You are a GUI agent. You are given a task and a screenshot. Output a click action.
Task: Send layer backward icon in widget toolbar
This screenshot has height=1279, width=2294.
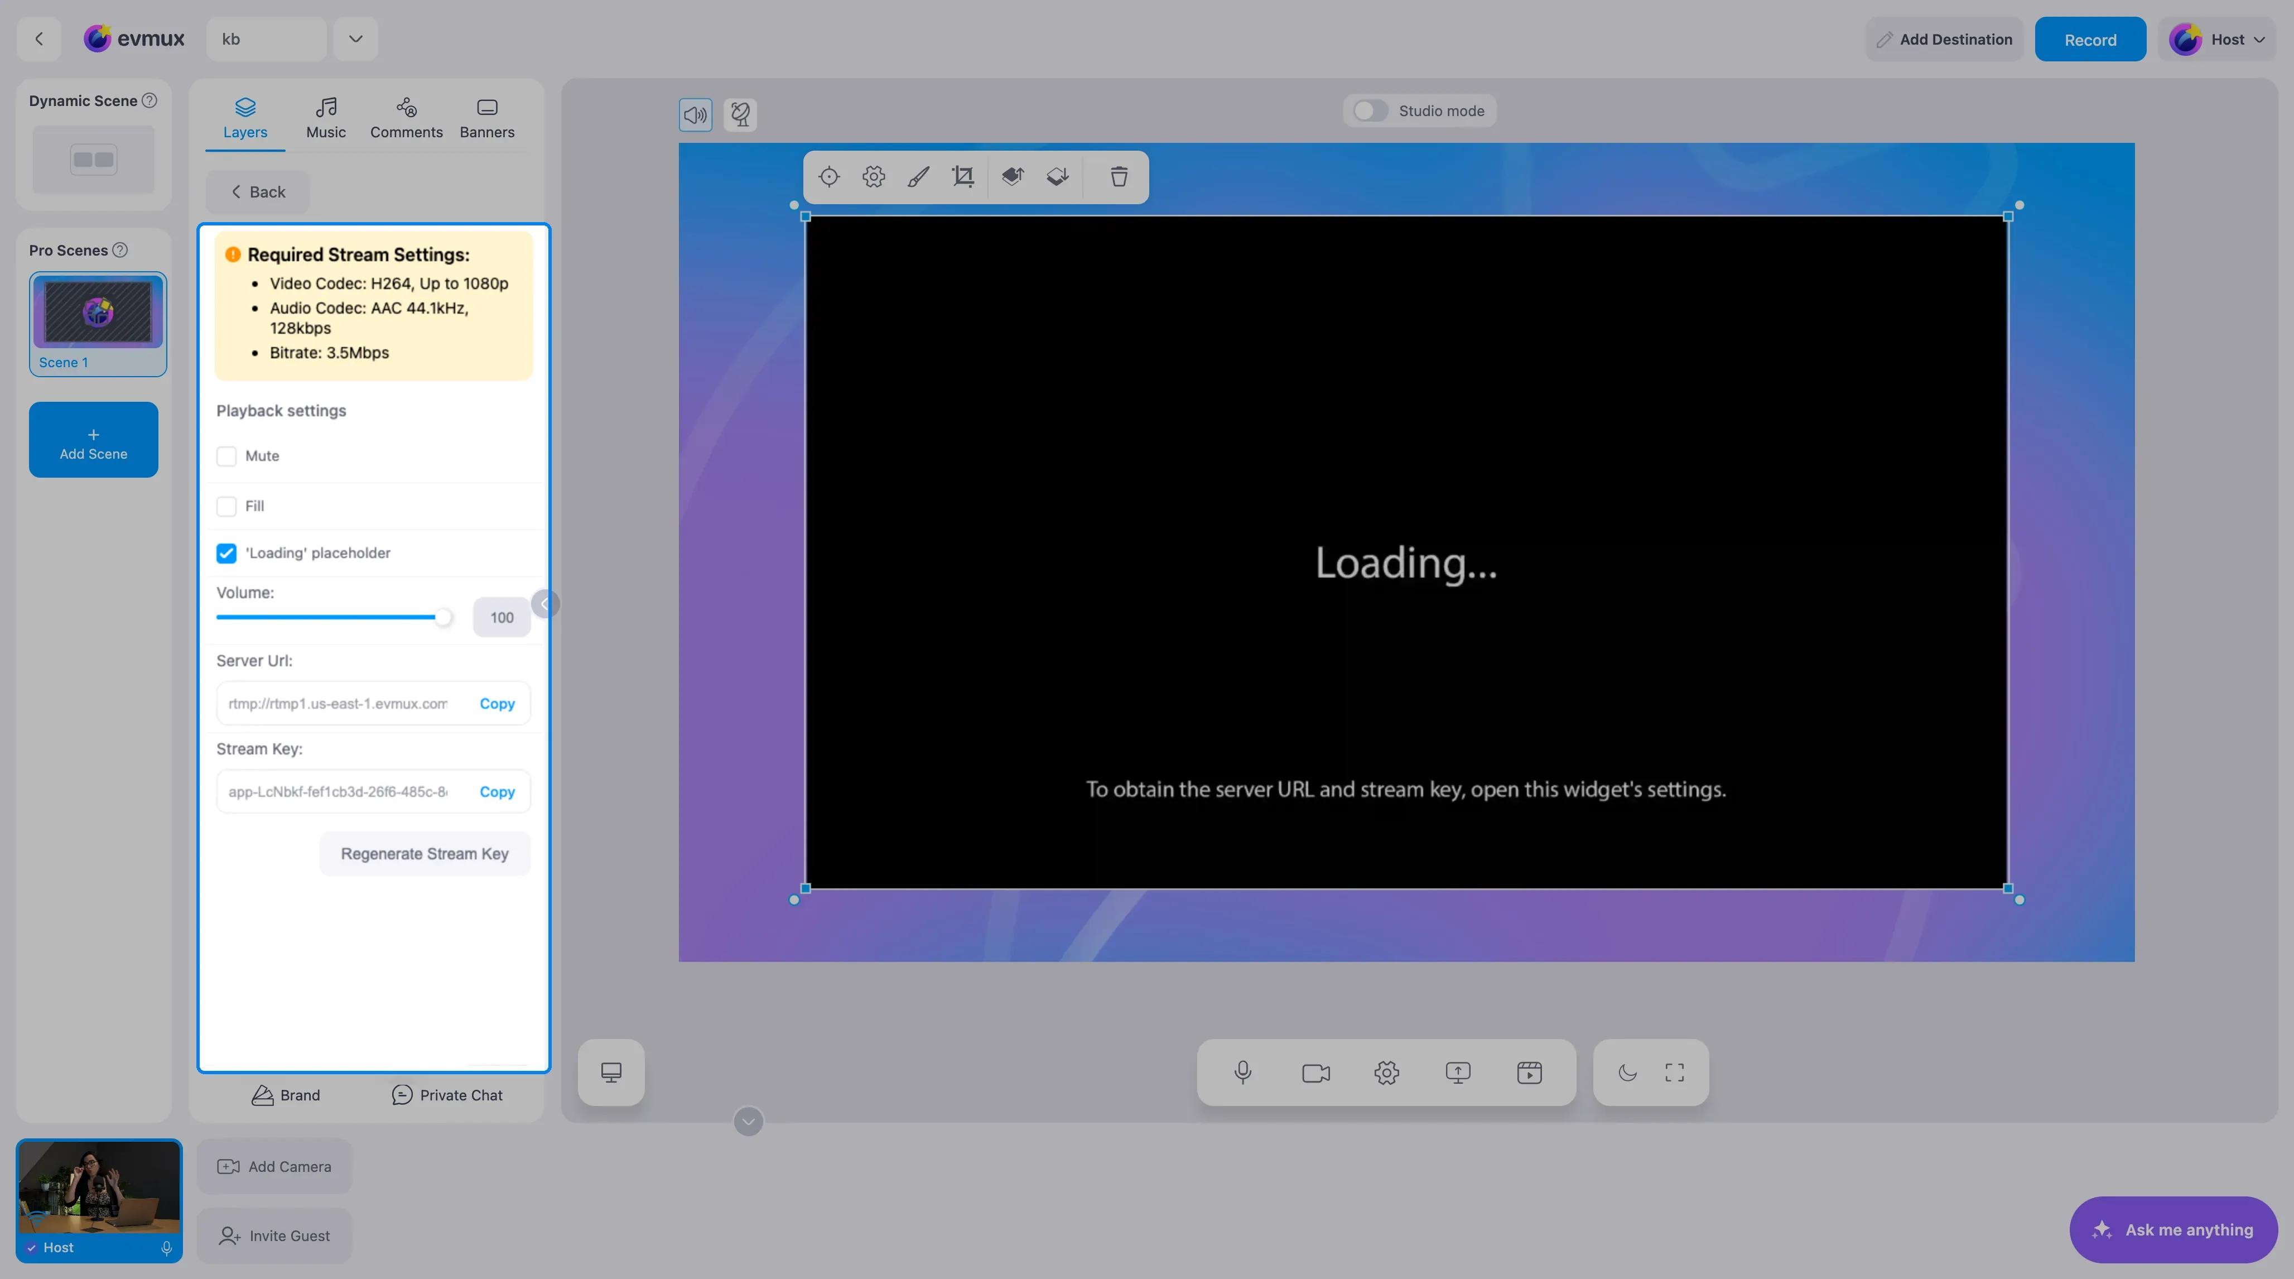(x=1057, y=176)
